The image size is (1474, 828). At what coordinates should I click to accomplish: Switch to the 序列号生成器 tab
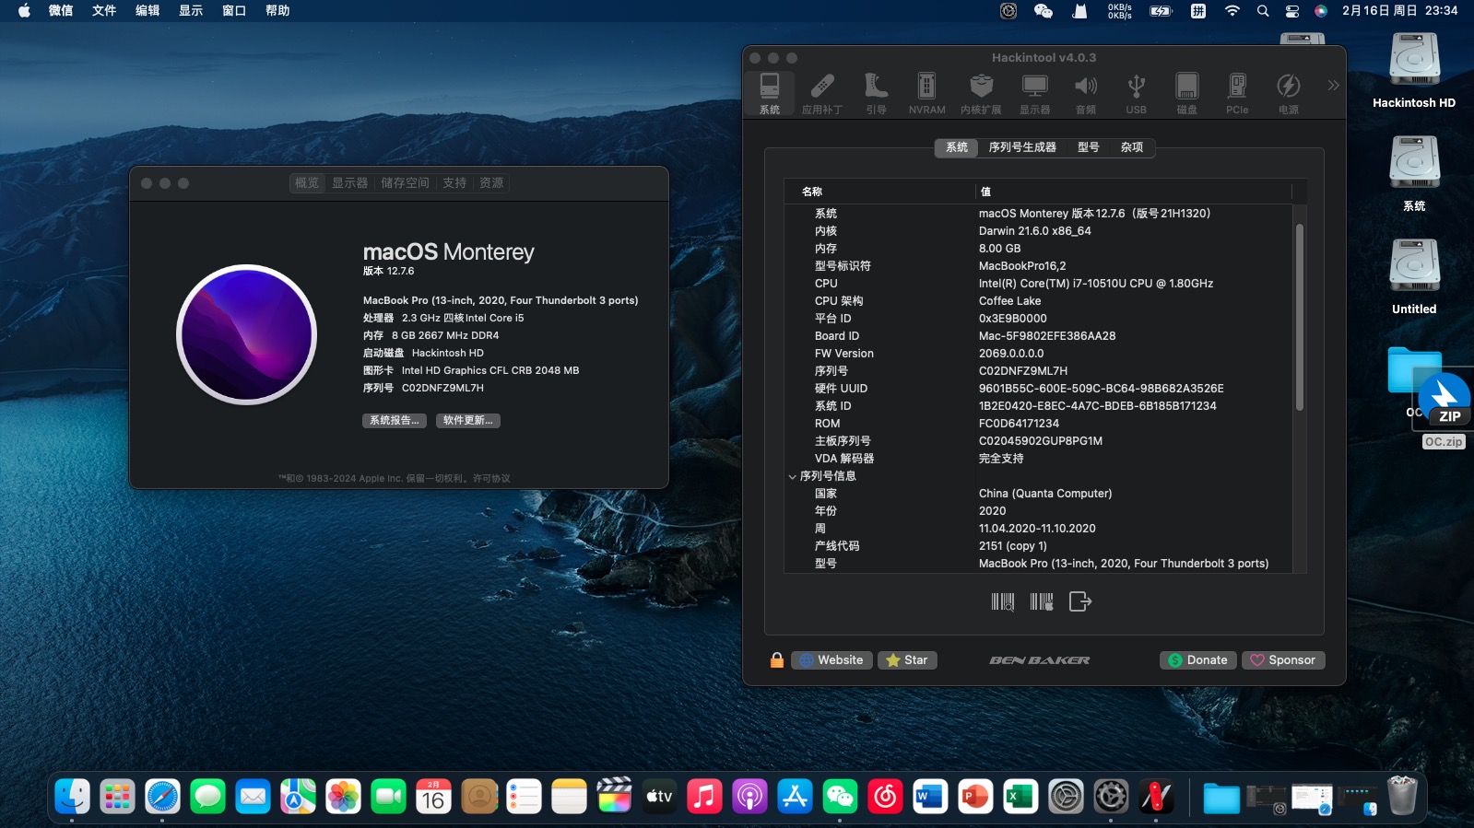1022,147
